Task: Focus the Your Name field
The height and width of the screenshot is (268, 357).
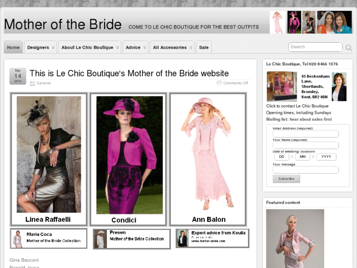Action: [305, 145]
